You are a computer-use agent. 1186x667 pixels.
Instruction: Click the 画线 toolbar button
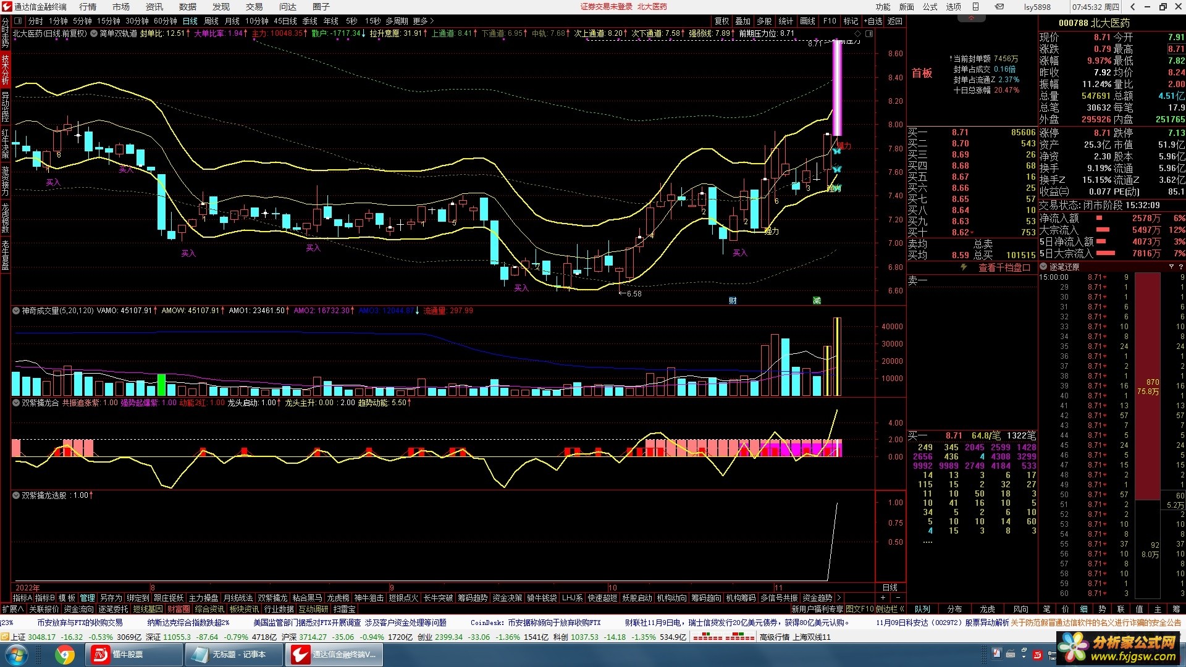(x=807, y=21)
